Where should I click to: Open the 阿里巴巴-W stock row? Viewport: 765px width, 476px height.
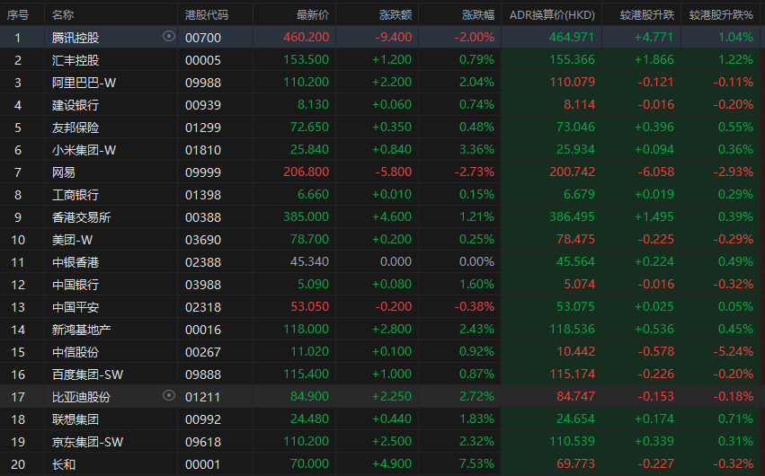[383, 82]
